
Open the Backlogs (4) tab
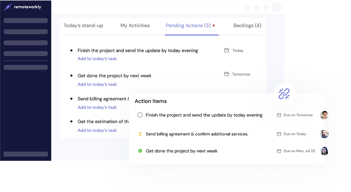coord(247,26)
